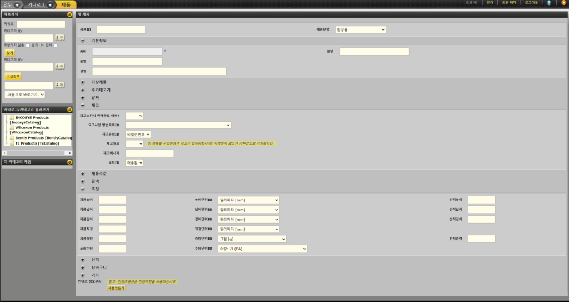Open the 업무 menu in top navigation
Viewport: 569px width, 302px height.
pos(11,4)
